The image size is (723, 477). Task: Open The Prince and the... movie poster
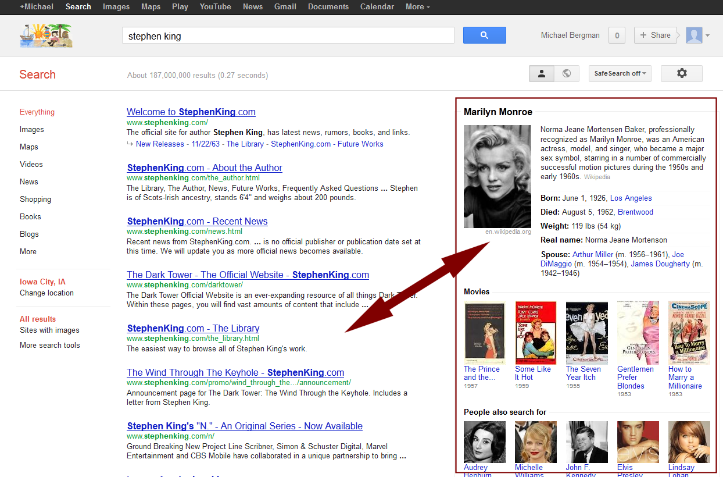click(485, 333)
